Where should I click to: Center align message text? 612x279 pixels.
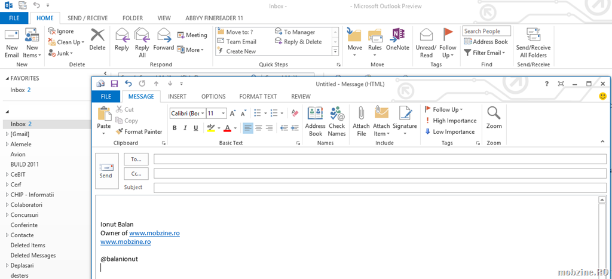pyautogui.click(x=258, y=128)
